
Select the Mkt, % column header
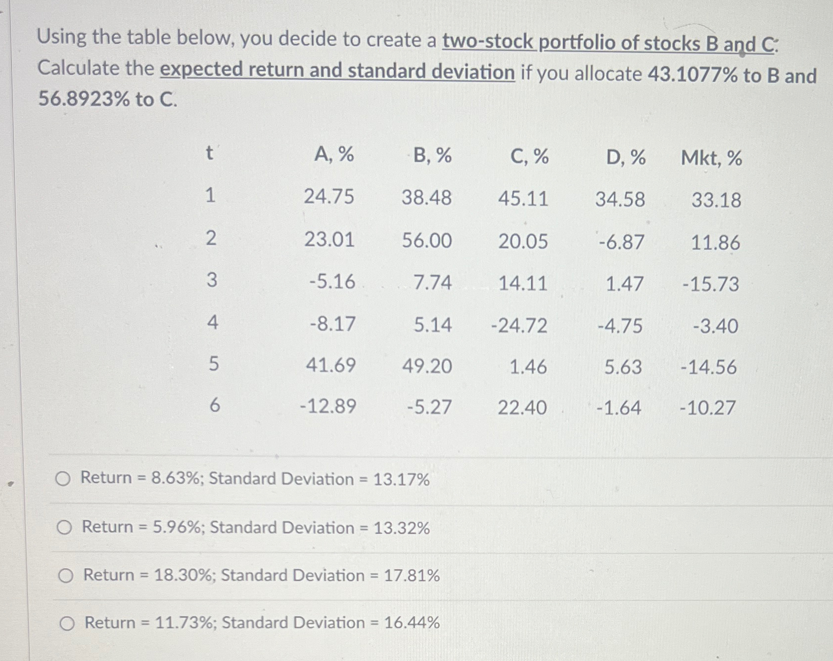(x=711, y=156)
